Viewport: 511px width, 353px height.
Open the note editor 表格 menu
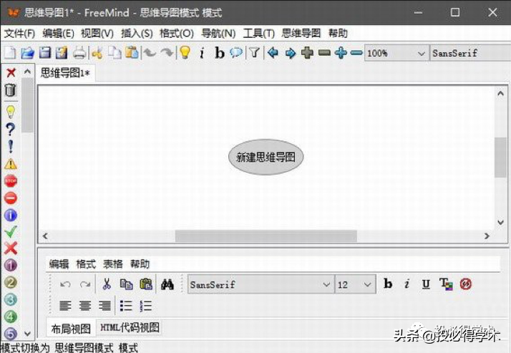(x=113, y=264)
